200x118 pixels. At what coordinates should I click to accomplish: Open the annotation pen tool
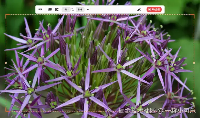point(139,10)
